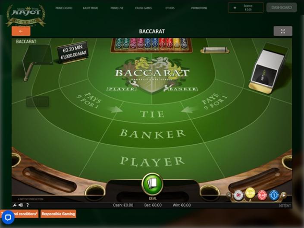Screen dimensions: 304x228
Task: Open the live chat bubble
Action: click(x=8, y=217)
